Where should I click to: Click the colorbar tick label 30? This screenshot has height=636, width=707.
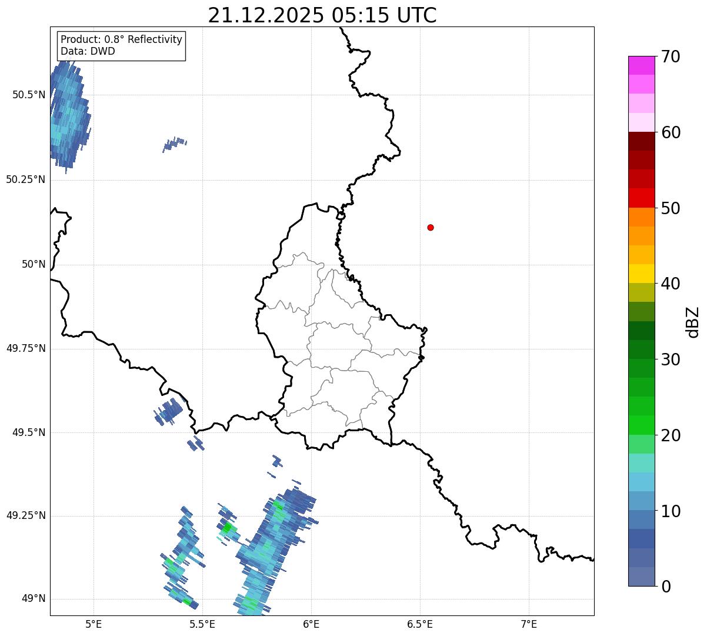click(671, 359)
